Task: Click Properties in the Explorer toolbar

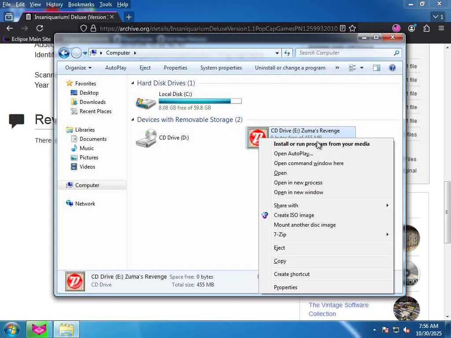Action: [x=175, y=68]
